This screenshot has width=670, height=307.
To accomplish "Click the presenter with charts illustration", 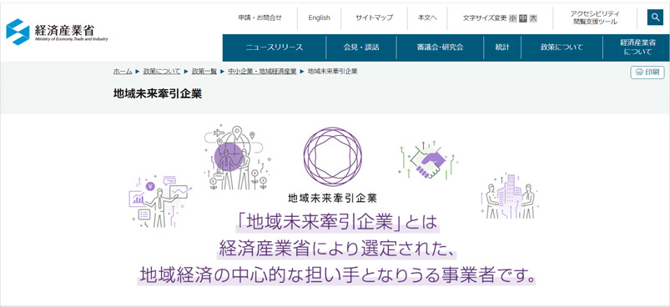I will [x=160, y=201].
